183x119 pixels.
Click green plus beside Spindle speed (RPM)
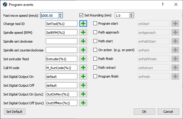84,32
